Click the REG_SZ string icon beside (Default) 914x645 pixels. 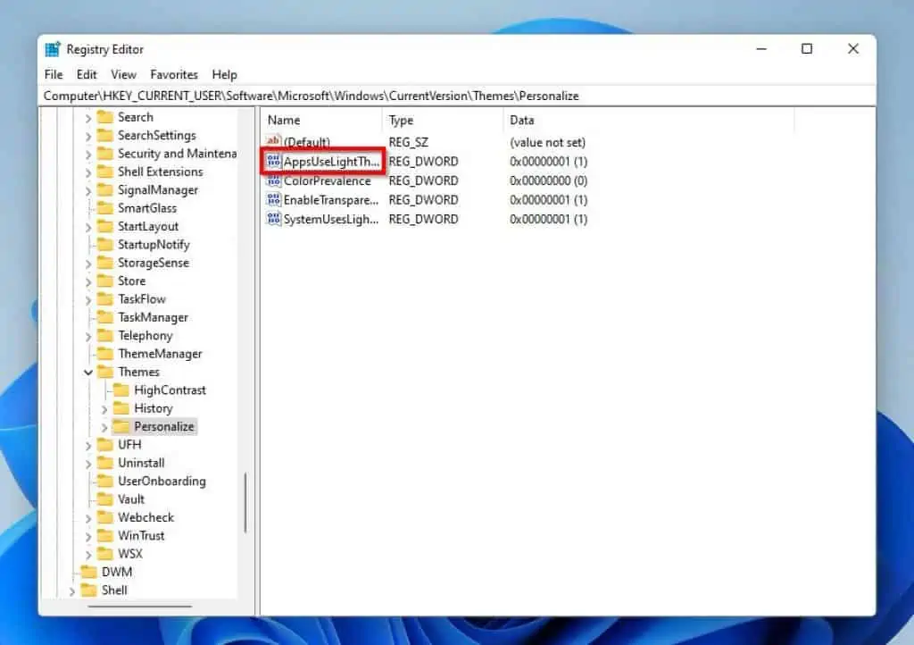tap(273, 141)
